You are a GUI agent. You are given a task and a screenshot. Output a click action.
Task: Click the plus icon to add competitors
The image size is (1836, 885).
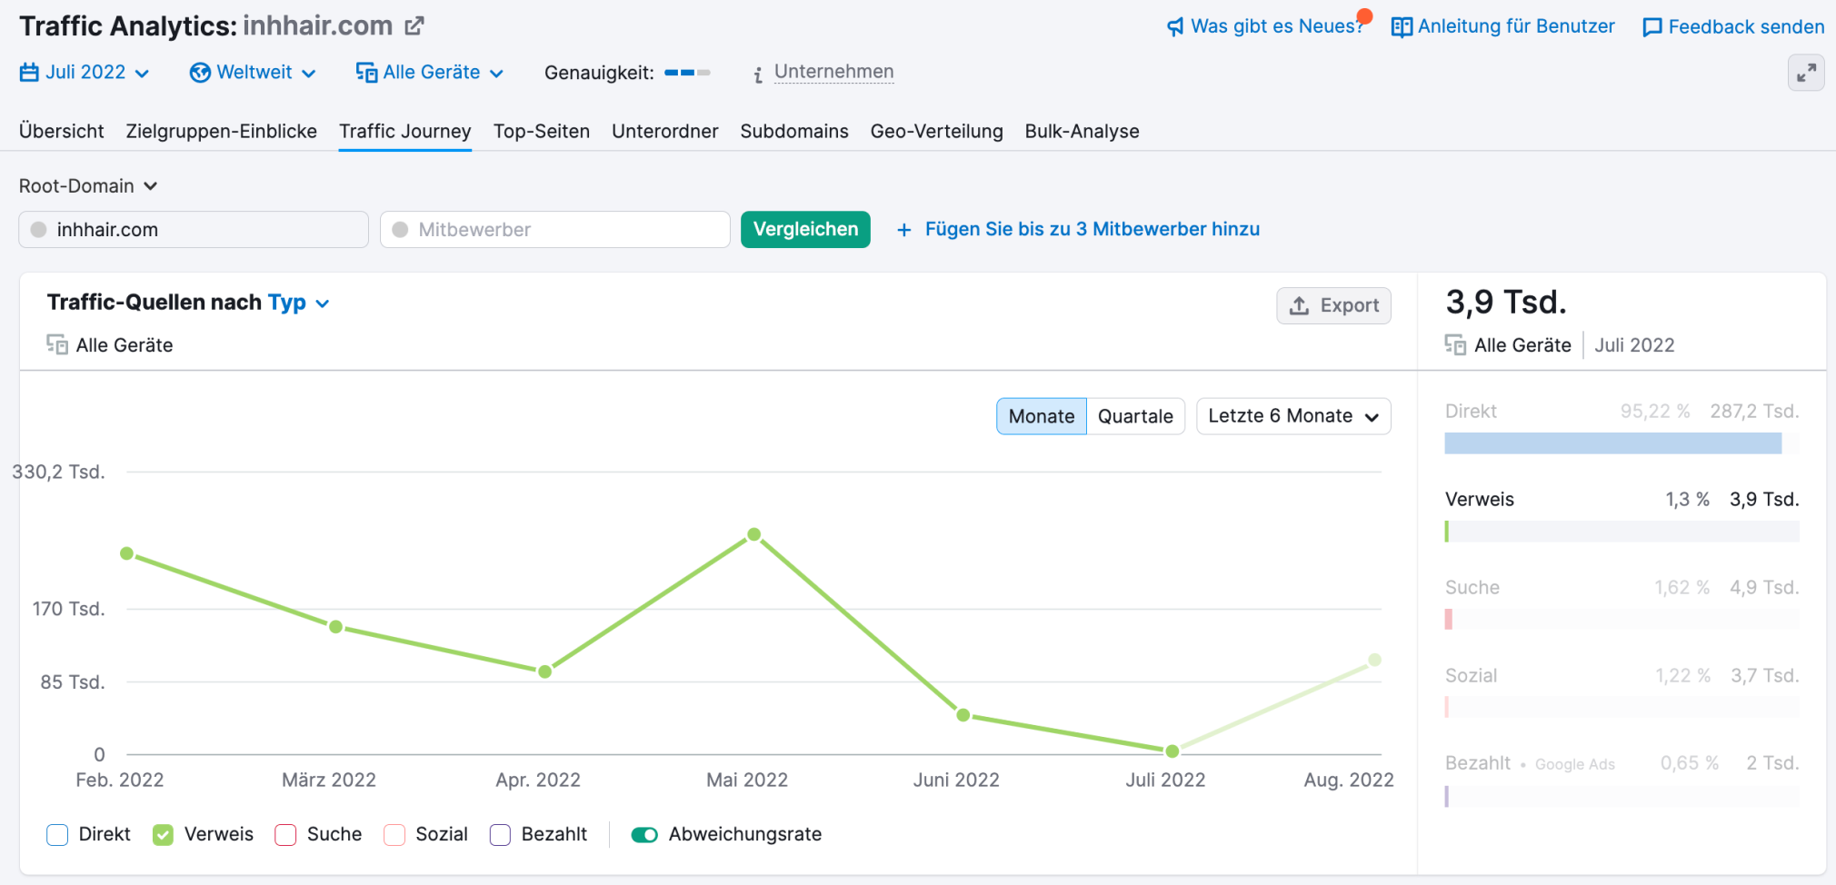pos(903,230)
